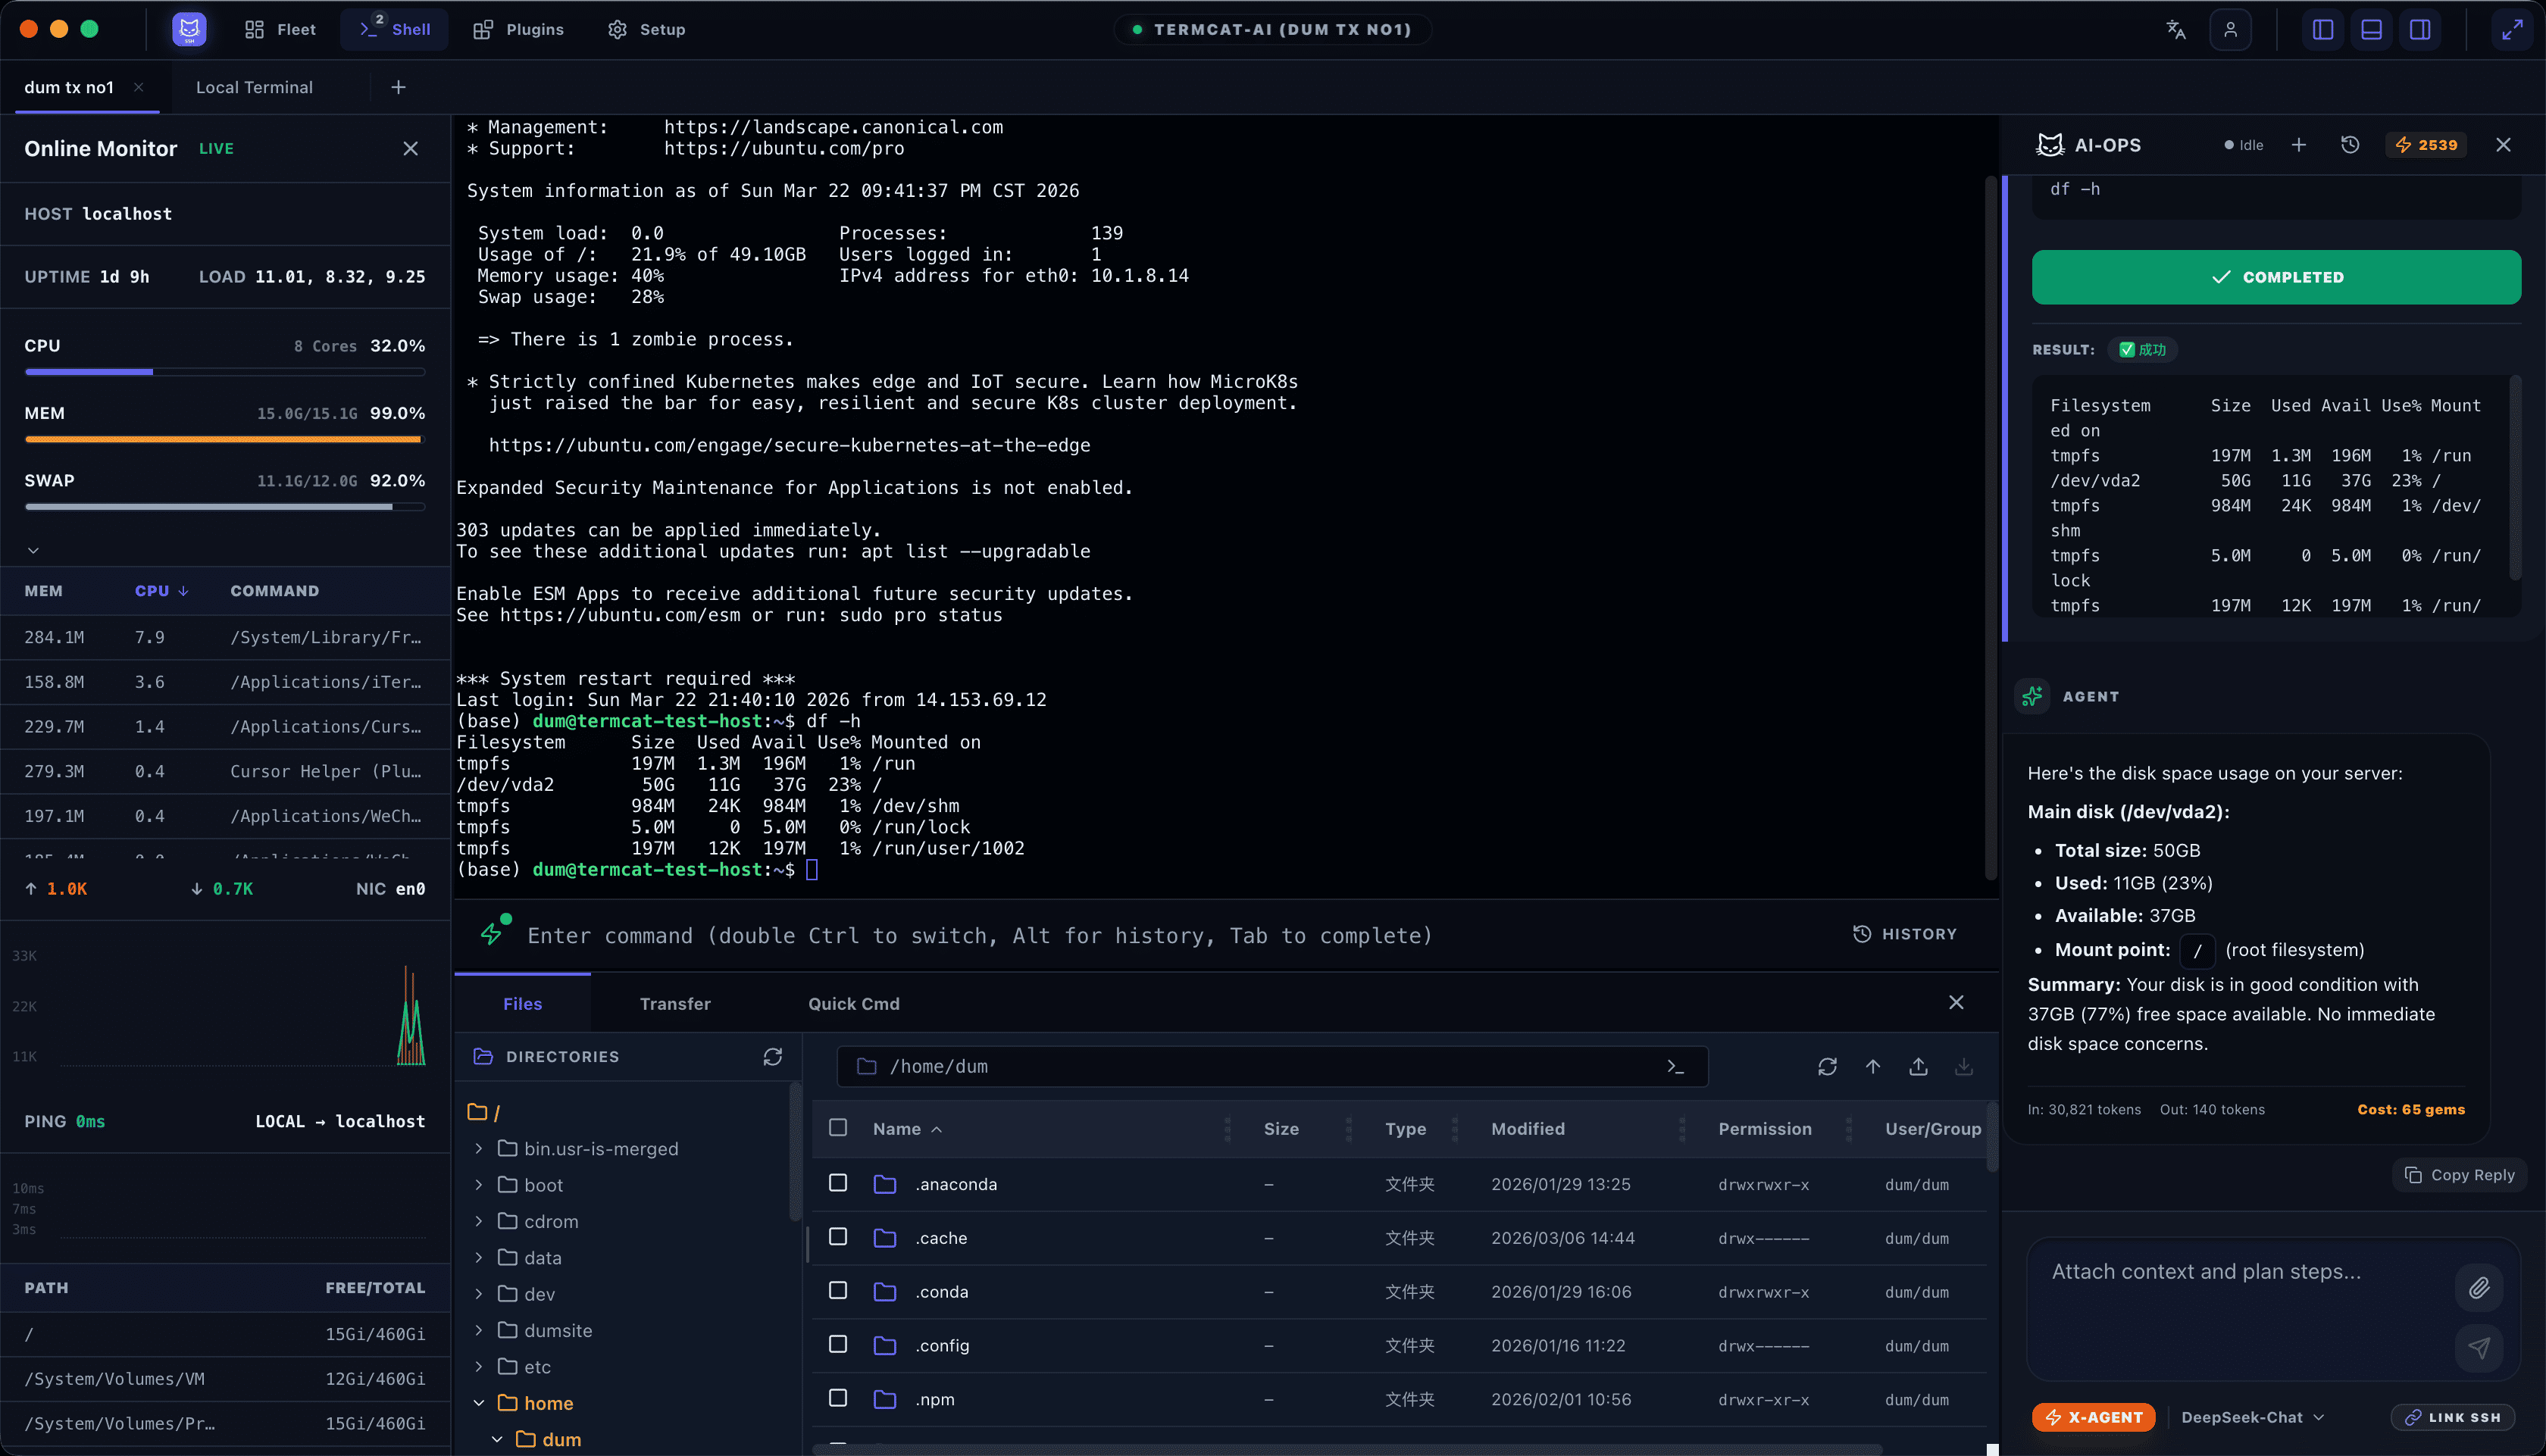Open the Plugins menu
The width and height of the screenshot is (2546, 1456).
518,30
